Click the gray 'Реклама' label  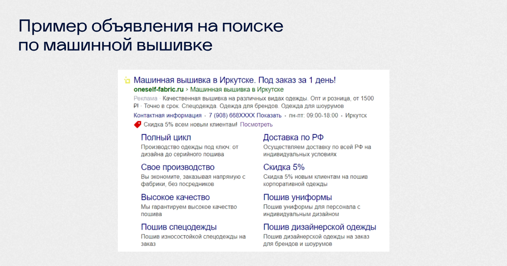[x=145, y=98]
